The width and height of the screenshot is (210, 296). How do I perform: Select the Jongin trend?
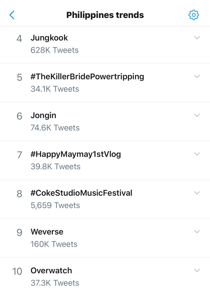[43, 115]
